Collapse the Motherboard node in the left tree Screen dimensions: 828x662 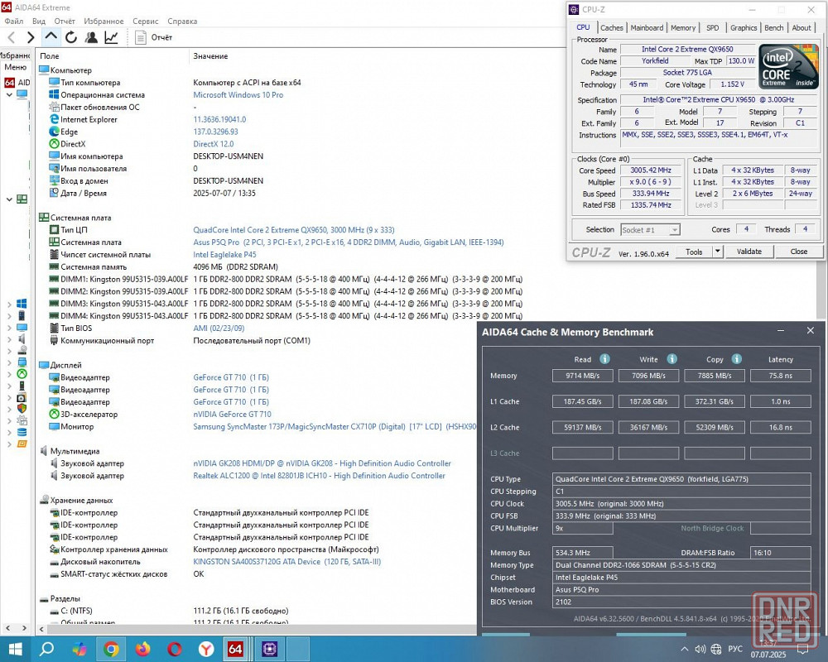coord(9,199)
